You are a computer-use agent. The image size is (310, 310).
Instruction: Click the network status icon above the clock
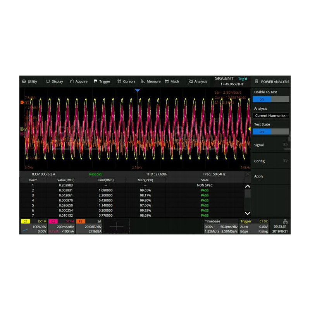coord(285,221)
